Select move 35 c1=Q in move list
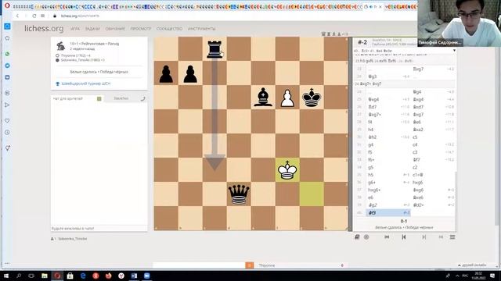 coord(433,175)
